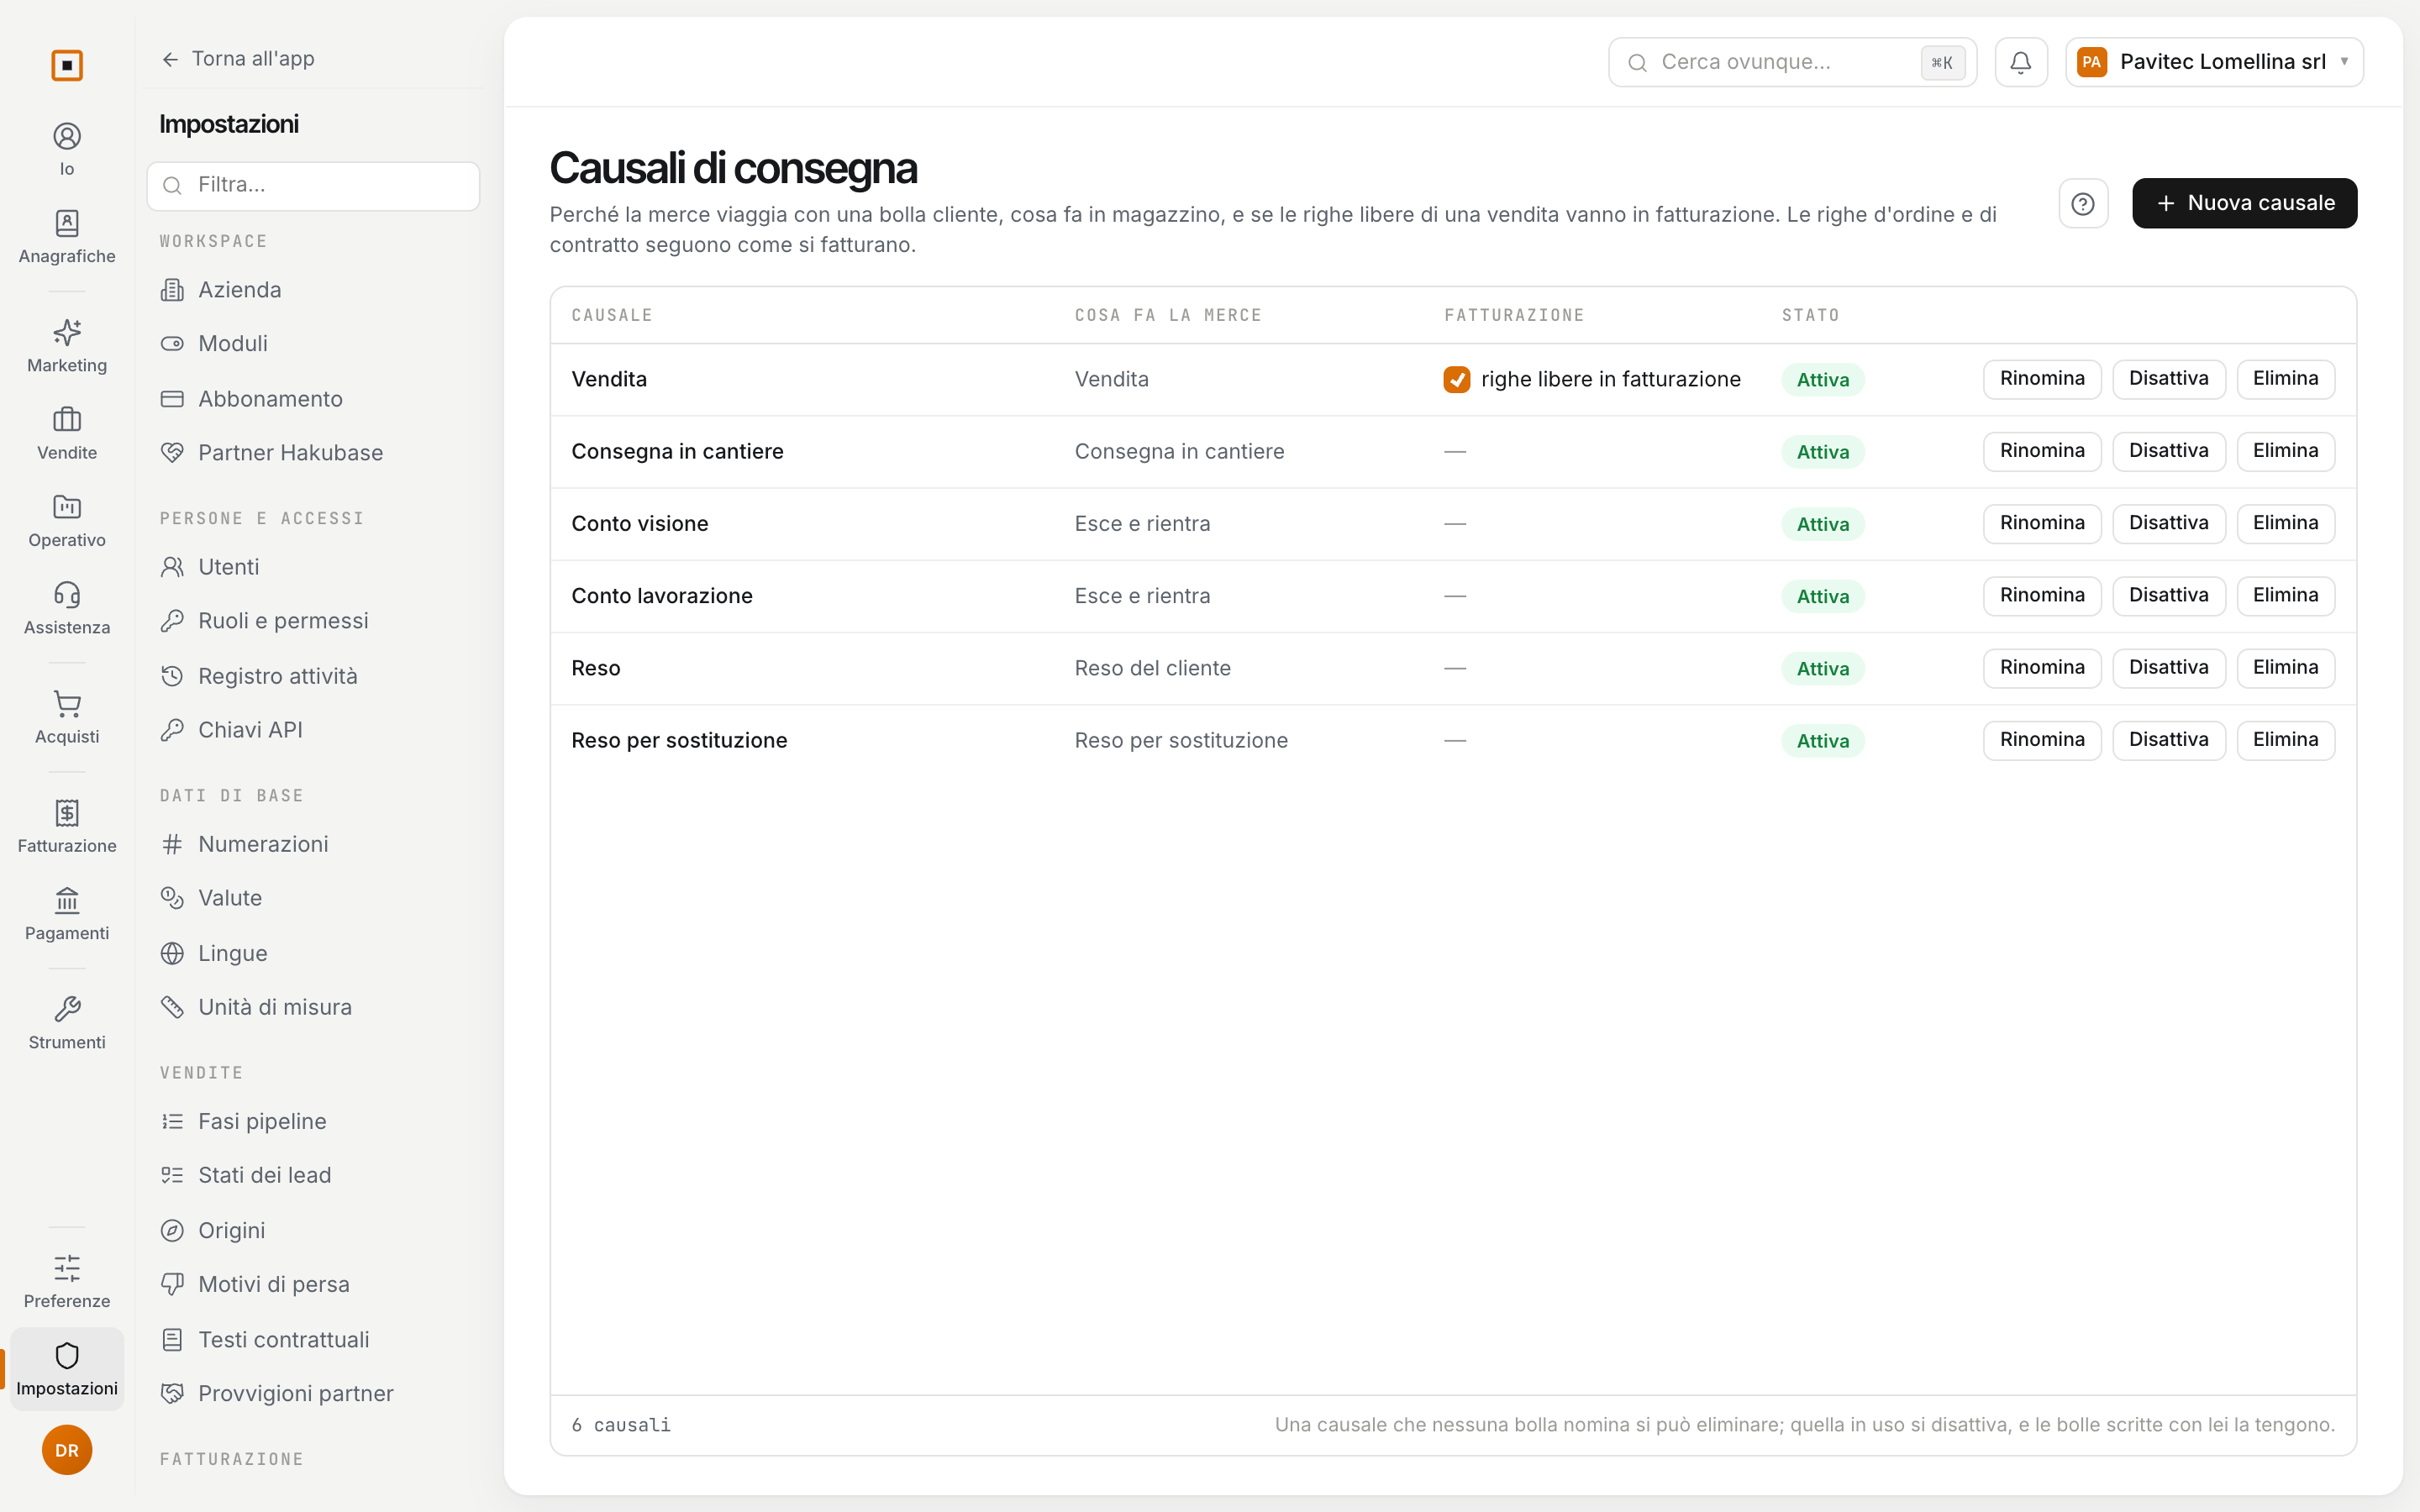Open Registro attività settings

point(313,676)
